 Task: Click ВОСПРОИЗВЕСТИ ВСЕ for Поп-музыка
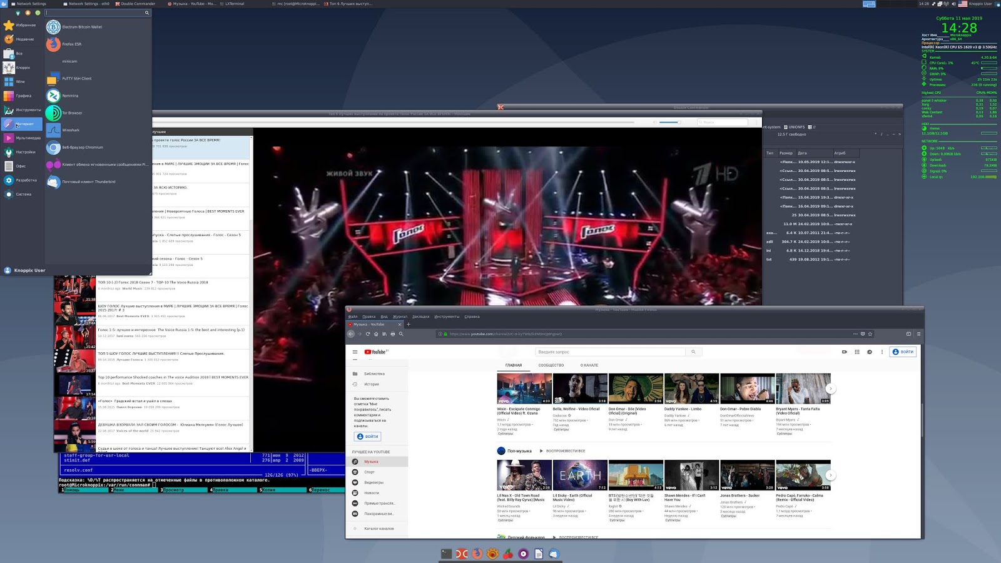(x=563, y=451)
